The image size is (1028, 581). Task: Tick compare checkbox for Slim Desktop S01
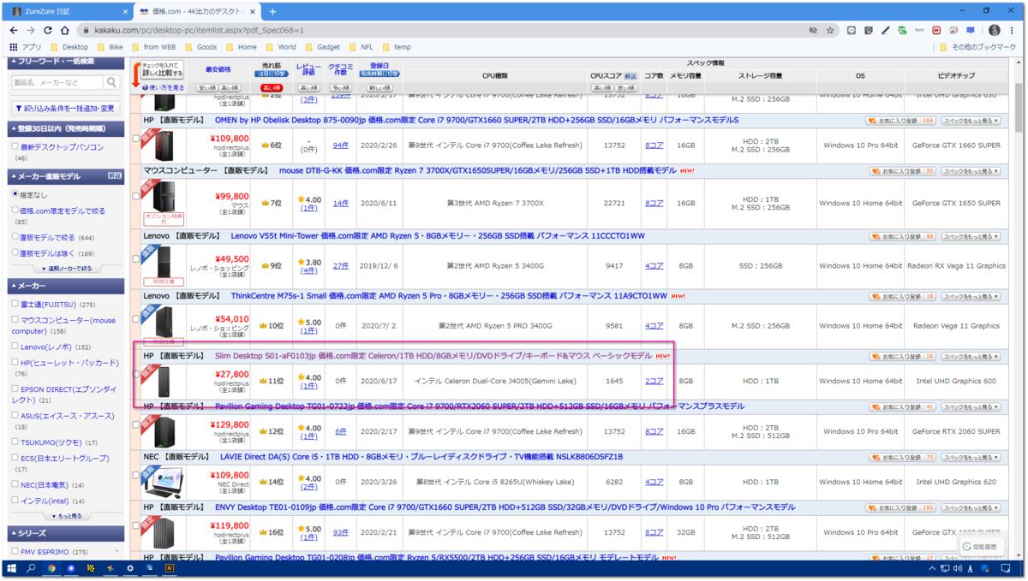[x=136, y=374]
